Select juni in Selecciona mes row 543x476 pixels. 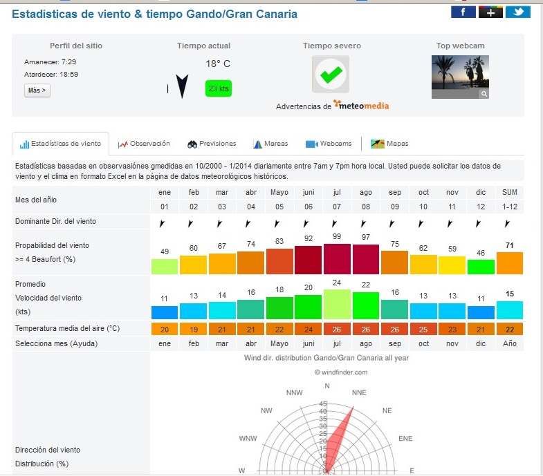309,343
